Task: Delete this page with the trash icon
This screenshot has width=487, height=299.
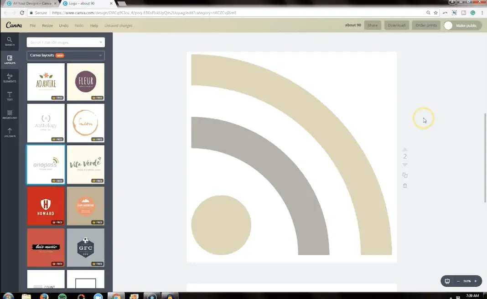Action: (405, 186)
